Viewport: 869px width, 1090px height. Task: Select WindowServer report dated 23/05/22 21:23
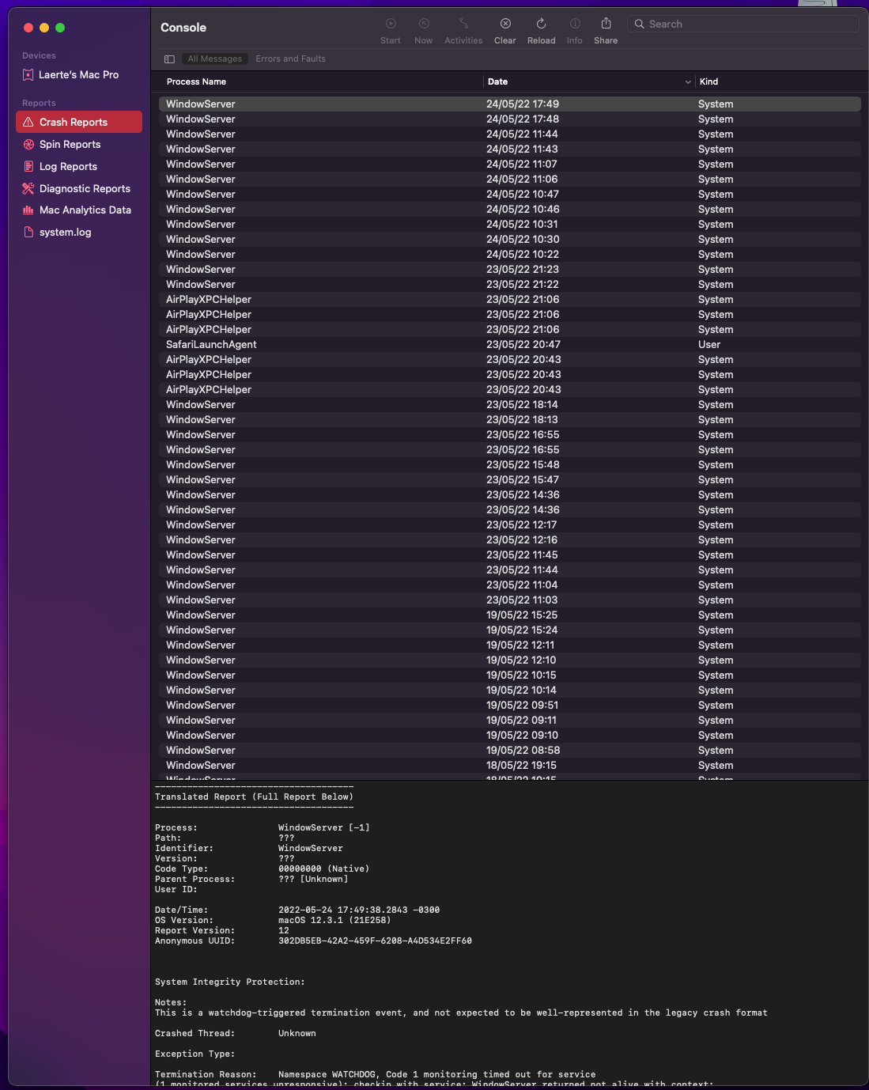point(510,269)
